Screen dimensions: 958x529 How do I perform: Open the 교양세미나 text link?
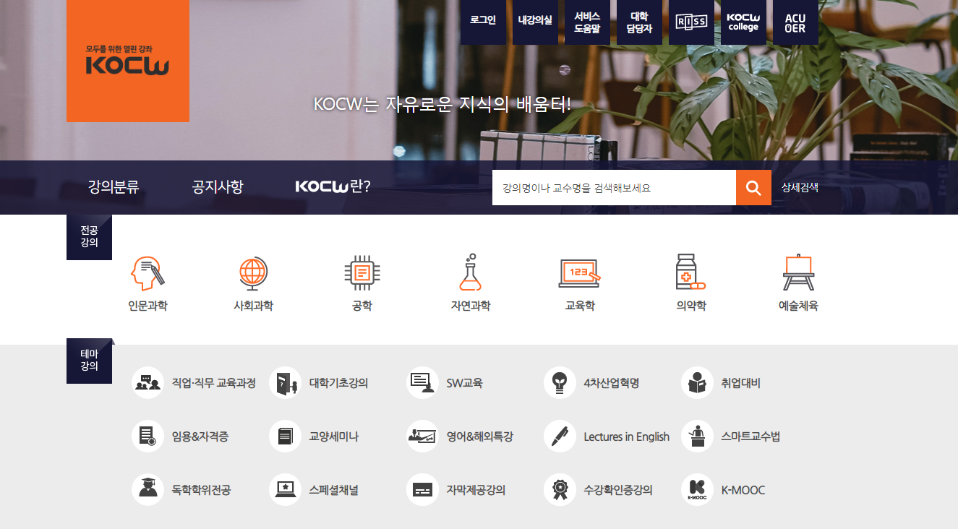[333, 436]
